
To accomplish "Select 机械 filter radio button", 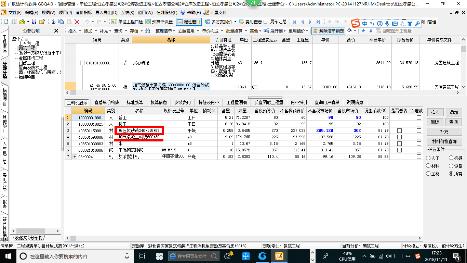I will pos(451,158).
